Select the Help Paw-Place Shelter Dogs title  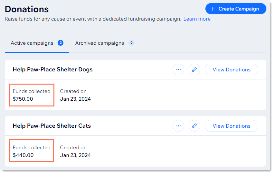(52, 69)
